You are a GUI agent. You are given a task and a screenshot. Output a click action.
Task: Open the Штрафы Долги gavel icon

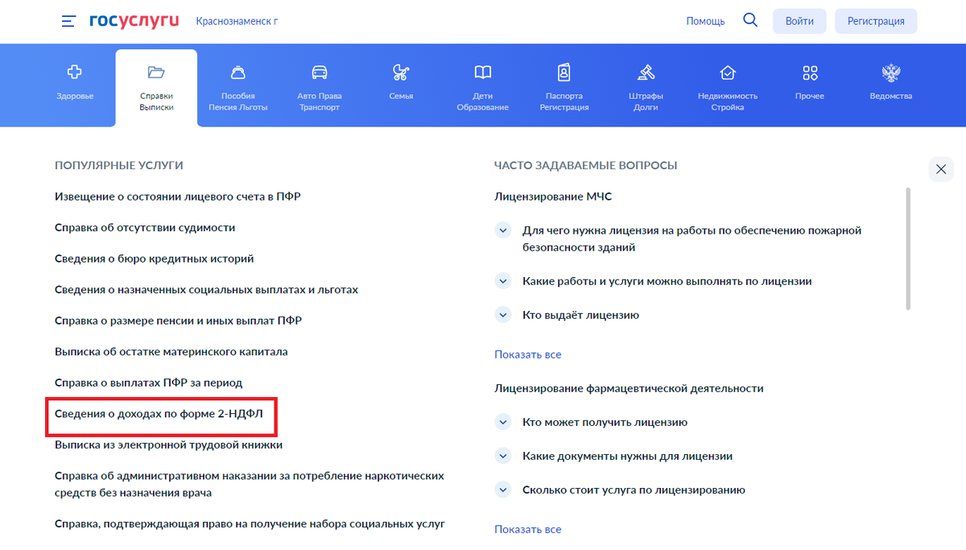coord(646,72)
